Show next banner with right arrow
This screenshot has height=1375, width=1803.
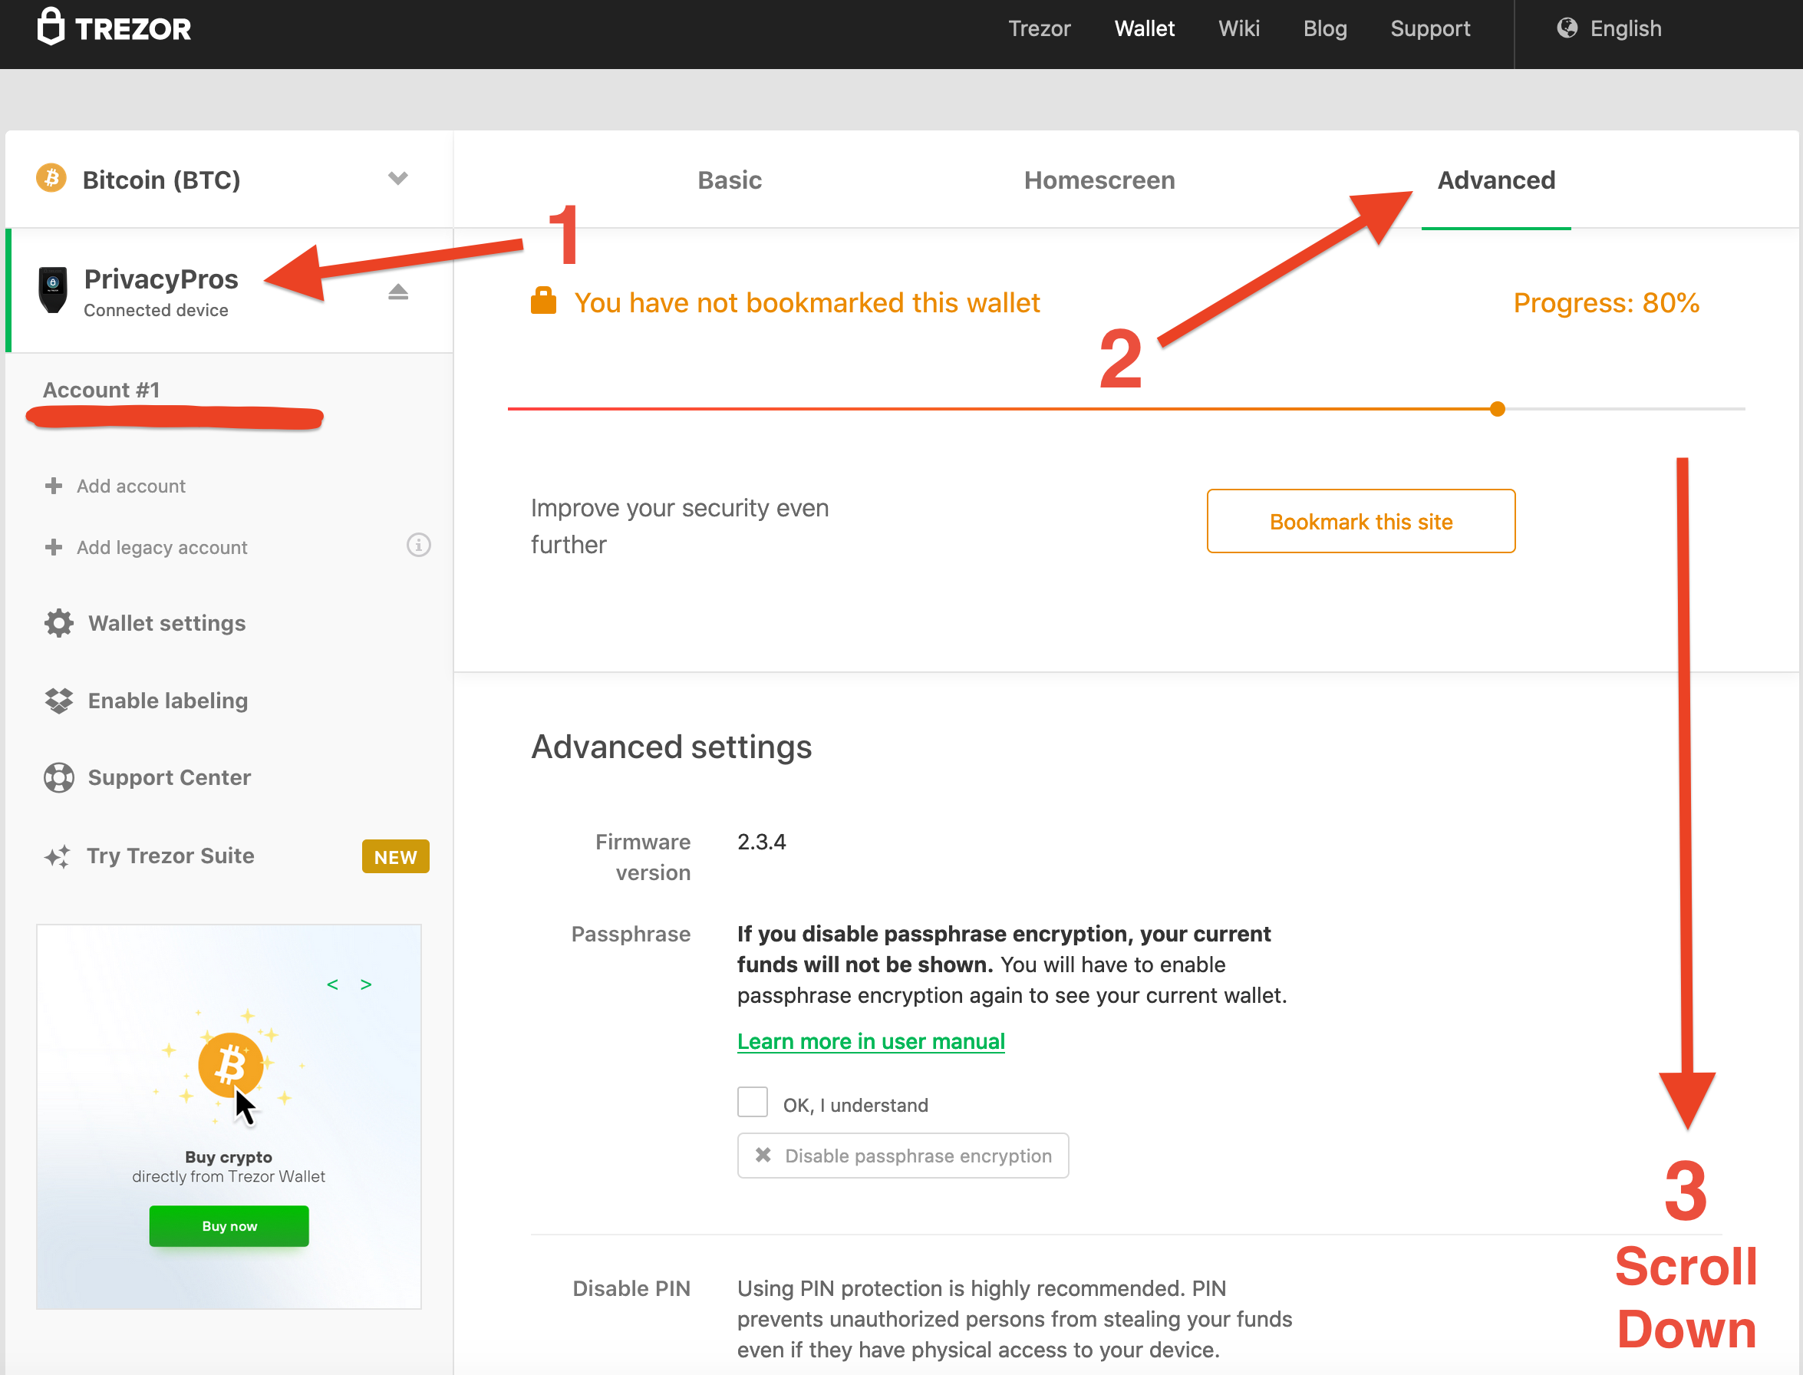(366, 984)
